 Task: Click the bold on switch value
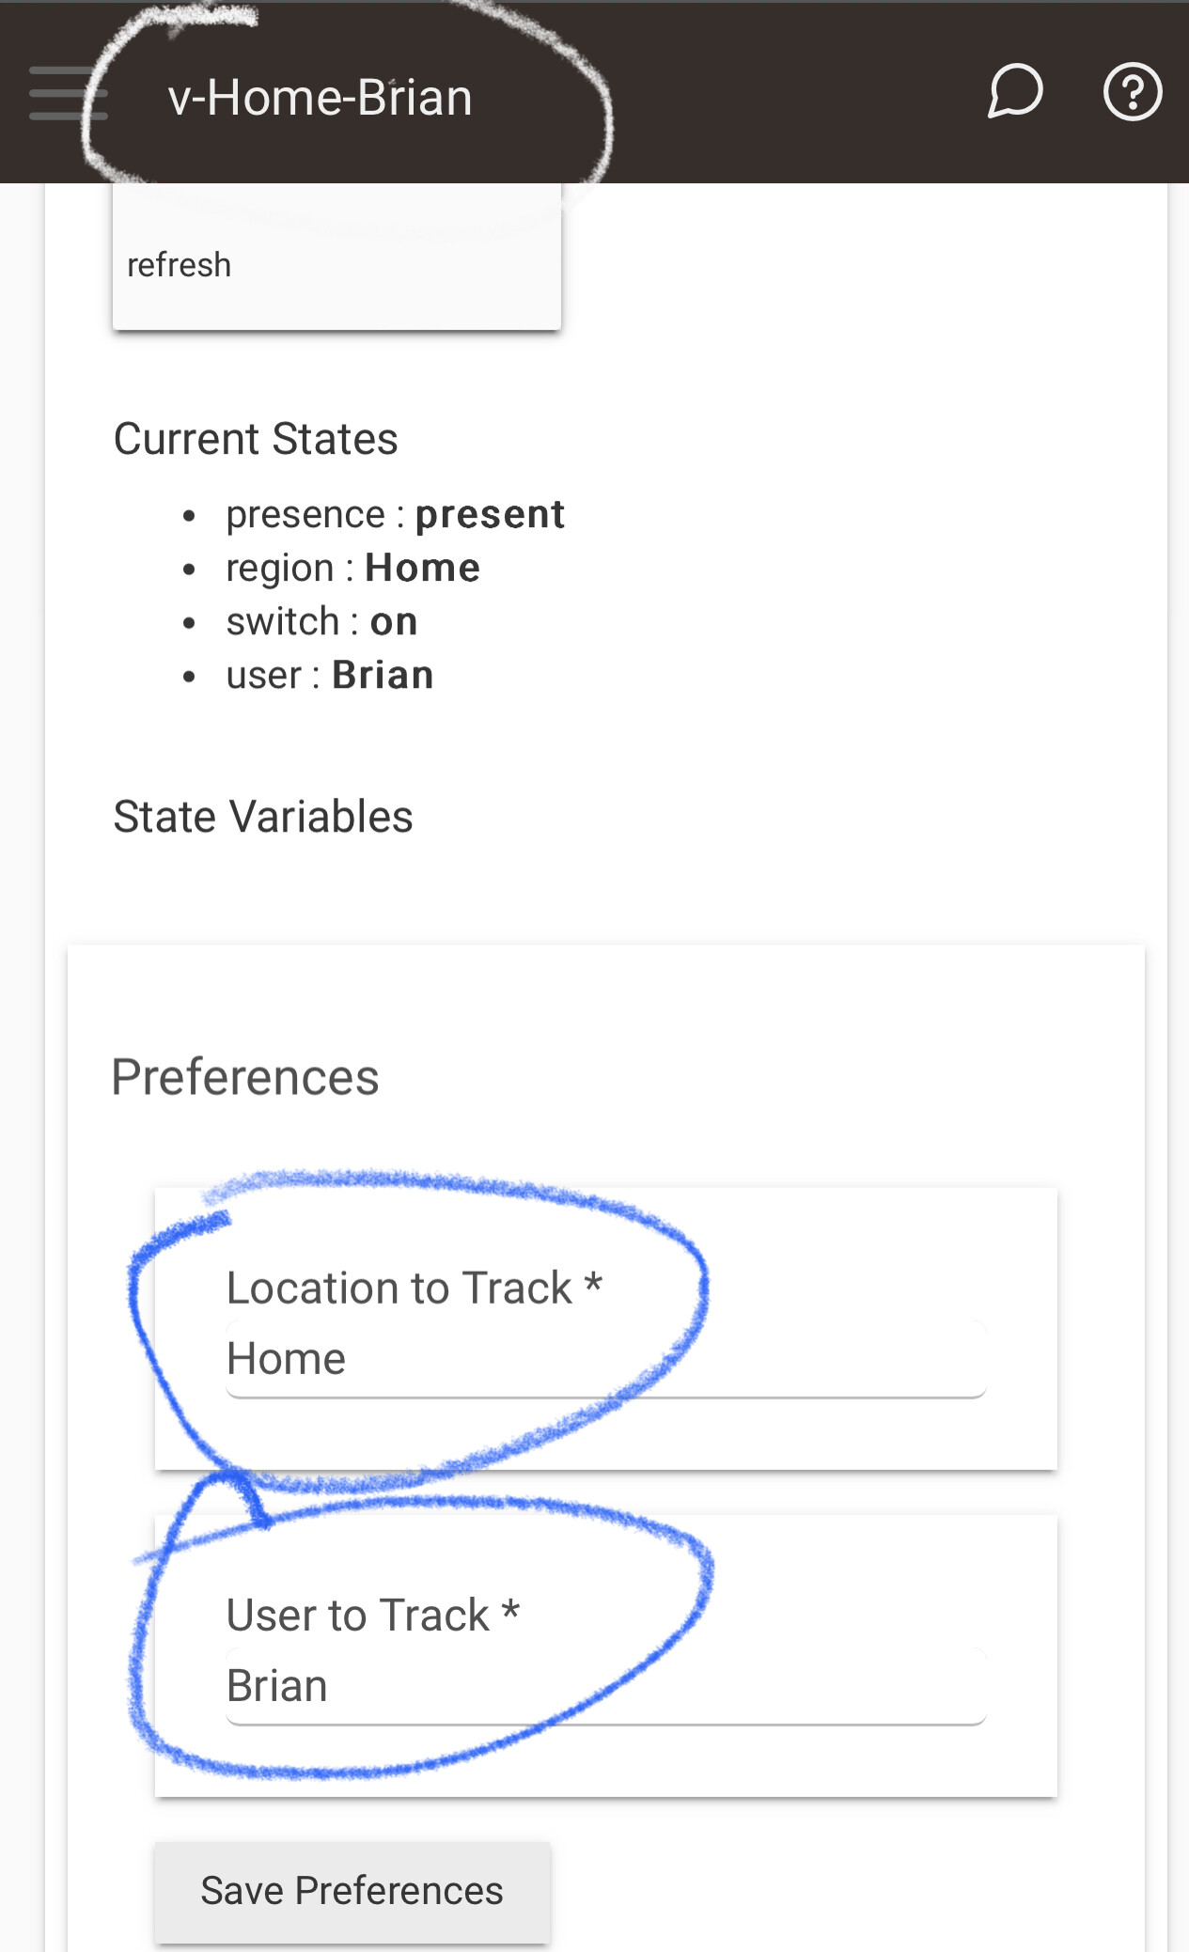click(x=394, y=622)
